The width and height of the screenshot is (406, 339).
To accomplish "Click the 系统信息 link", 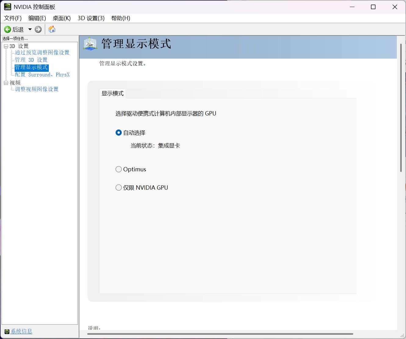I will [21, 331].
